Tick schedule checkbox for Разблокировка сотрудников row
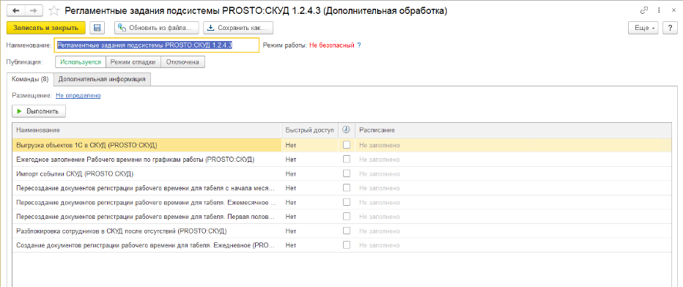683x287 pixels. tap(347, 231)
